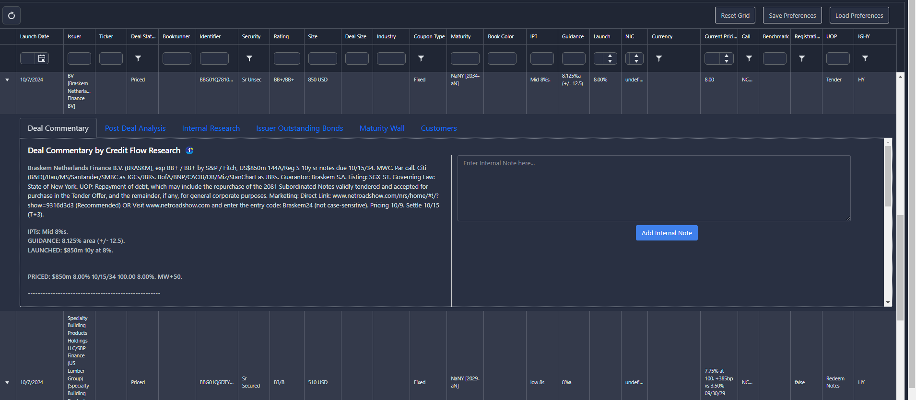The image size is (916, 400).
Task: Focus the Maturity filter field
Action: coord(465,58)
